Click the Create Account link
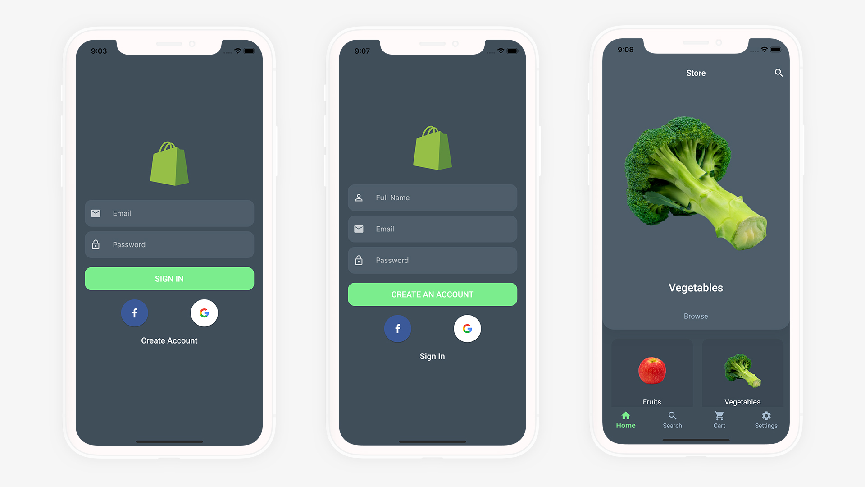 click(169, 340)
